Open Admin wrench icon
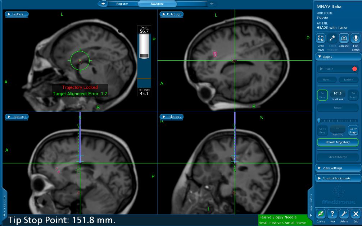Screen dimensions: 362x226 click(344, 214)
